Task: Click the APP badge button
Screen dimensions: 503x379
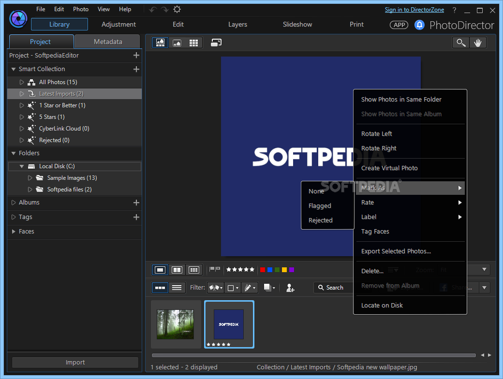Action: tap(399, 25)
